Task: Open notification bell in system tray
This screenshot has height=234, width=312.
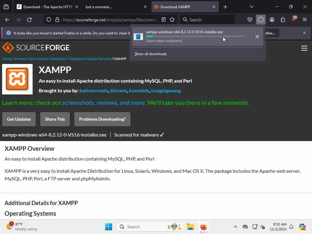Action: pyautogui.click(x=291, y=227)
